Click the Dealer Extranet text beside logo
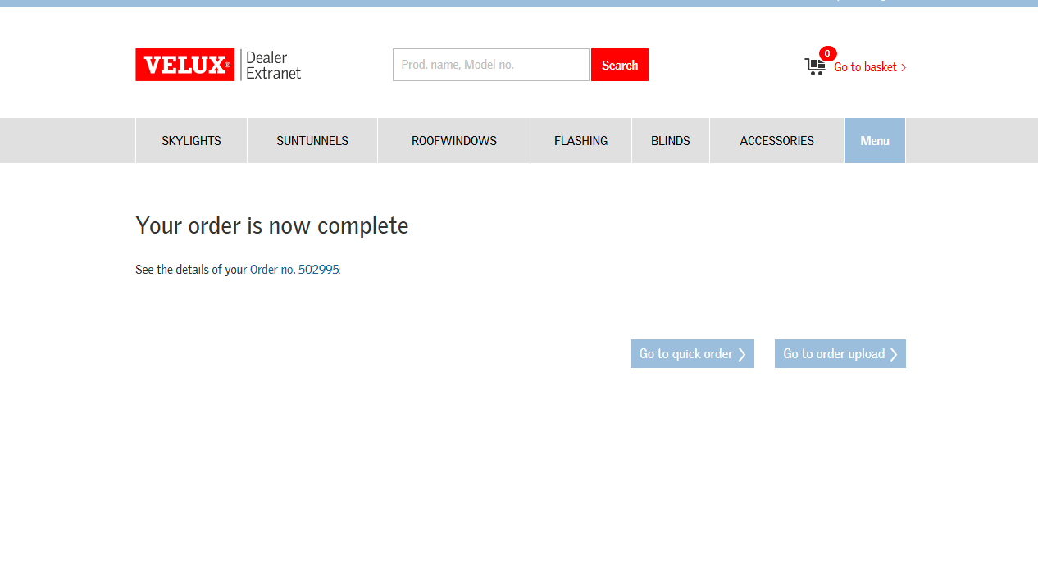This screenshot has height=573, width=1038. 273,66
